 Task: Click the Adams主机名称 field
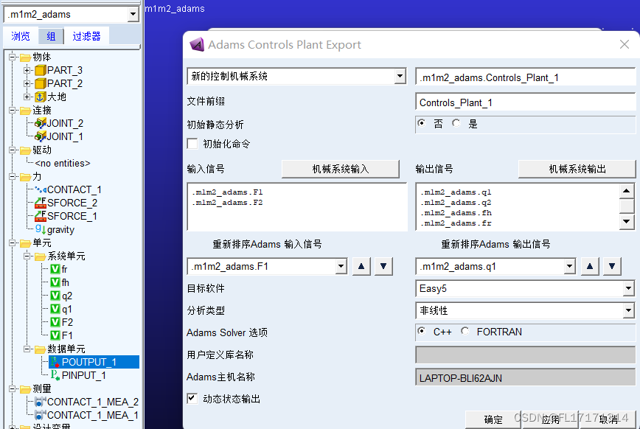pyautogui.click(x=526, y=377)
